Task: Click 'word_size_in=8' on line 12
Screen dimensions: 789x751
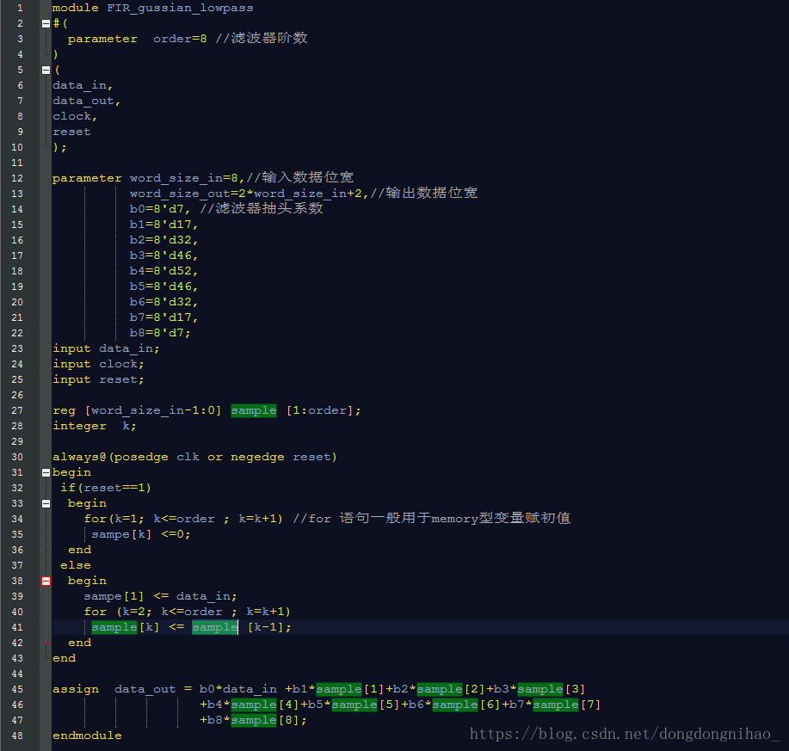Action: [x=183, y=178]
